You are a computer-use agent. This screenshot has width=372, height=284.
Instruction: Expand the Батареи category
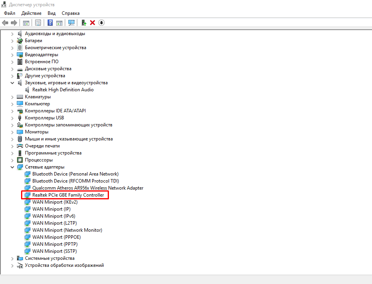pos(12,41)
